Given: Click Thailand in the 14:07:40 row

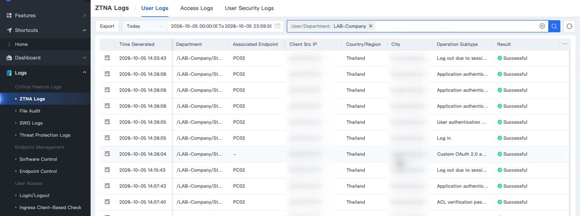Looking at the screenshot, I should coord(356,202).
